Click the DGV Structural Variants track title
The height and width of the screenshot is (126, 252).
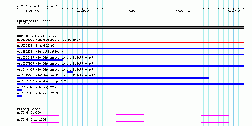click(x=40, y=36)
